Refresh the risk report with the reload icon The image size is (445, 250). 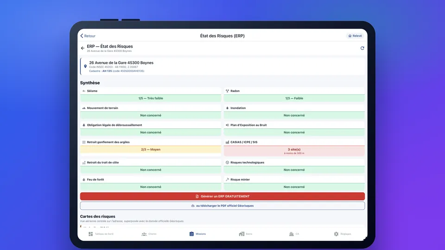point(362,48)
